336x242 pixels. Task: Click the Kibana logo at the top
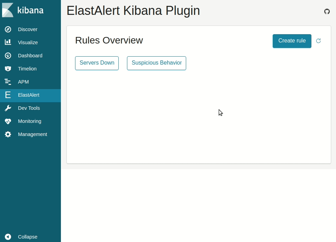point(23,10)
